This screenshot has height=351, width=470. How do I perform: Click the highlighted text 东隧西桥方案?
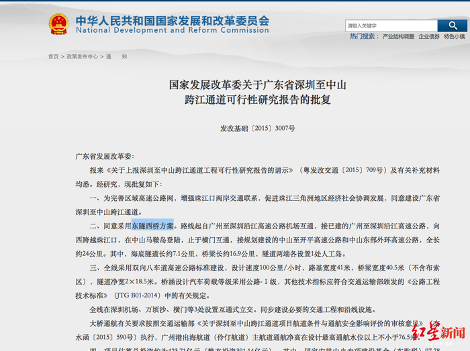152,226
